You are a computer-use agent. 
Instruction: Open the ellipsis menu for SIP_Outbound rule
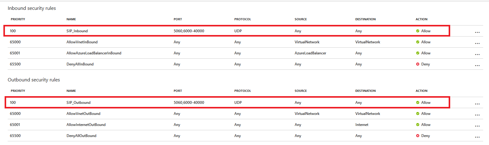click(x=477, y=104)
